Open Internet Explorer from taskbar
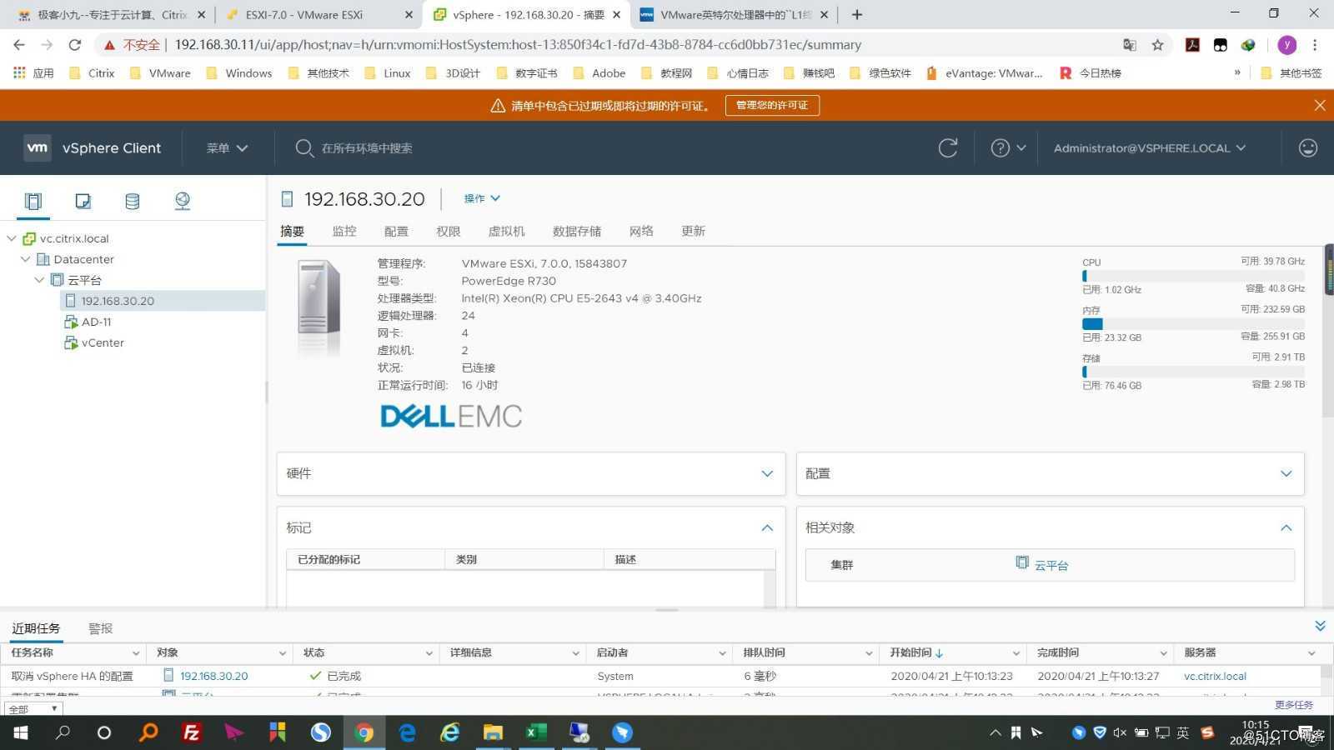Screen dimensions: 1334x750 click(450, 733)
